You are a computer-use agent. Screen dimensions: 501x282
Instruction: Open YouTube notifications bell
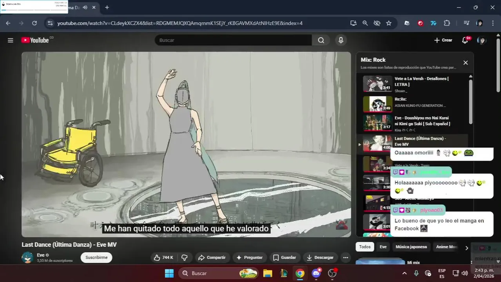465,40
